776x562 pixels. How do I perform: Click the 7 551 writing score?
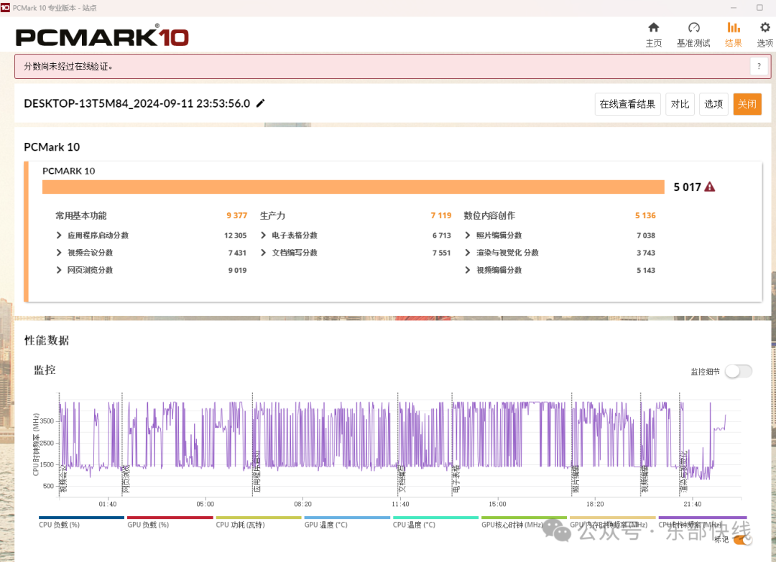(x=441, y=253)
